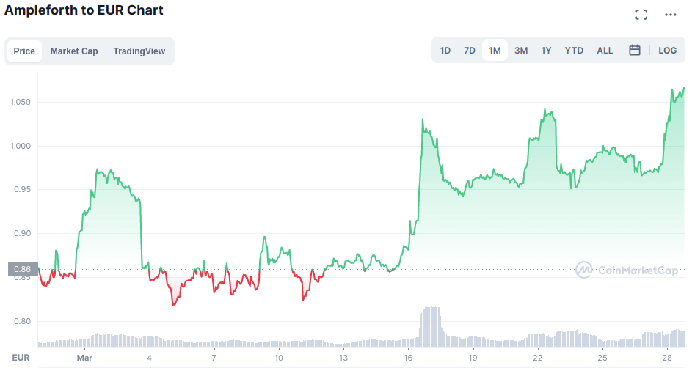Toggle LOG scale on the chart
This screenshot has width=692, height=368.
pos(667,51)
